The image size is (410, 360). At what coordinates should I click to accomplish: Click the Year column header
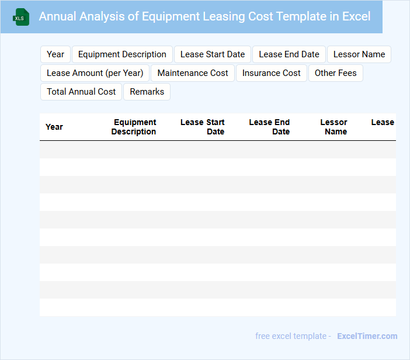pyautogui.click(x=54, y=127)
